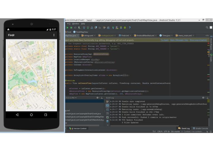The width and height of the screenshot is (213, 151).
Task: Click Show Log in Explorer link
Action: click(x=198, y=40)
